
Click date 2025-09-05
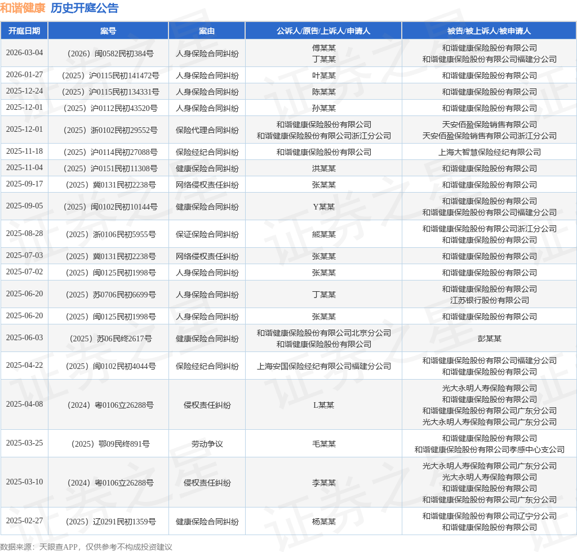point(24,206)
